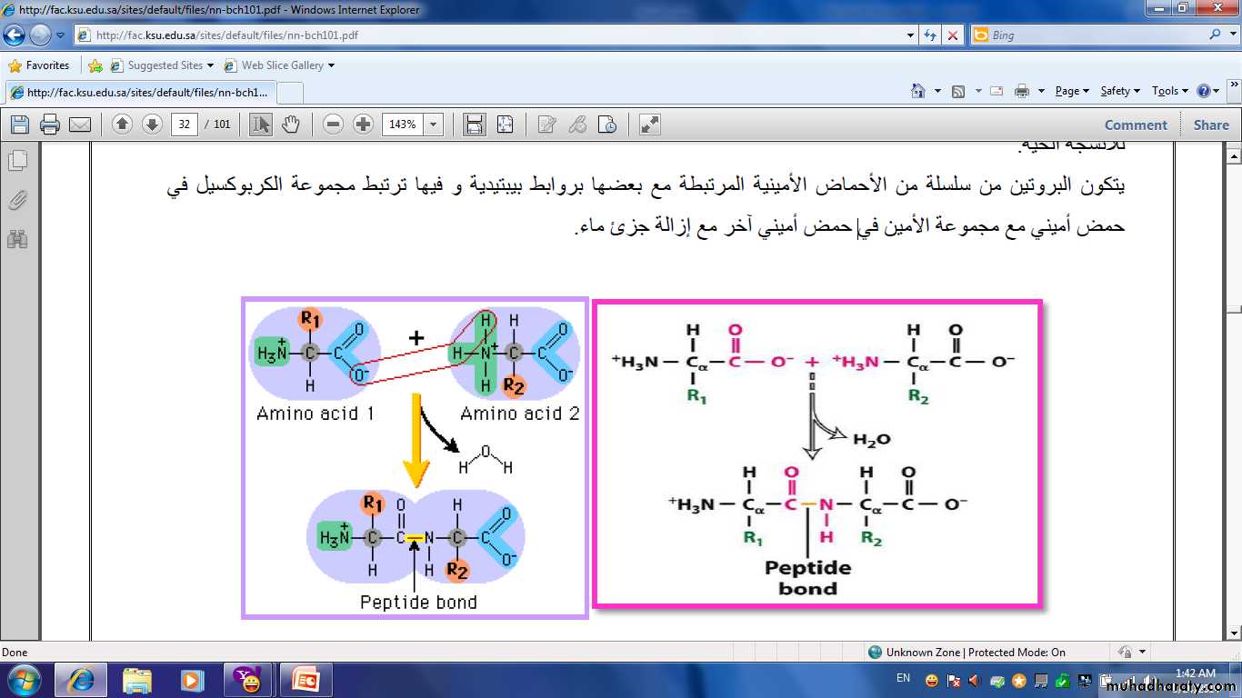Viewport: 1242px width, 698px height.
Task: Activate the Hand pan tool
Action: point(291,125)
